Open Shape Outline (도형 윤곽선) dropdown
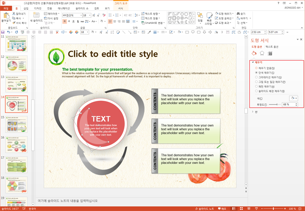 (x=224, y=18)
